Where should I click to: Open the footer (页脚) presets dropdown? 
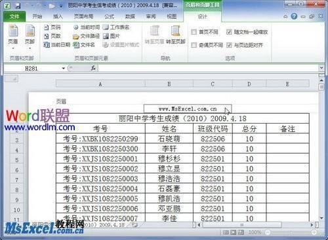coord(30,37)
